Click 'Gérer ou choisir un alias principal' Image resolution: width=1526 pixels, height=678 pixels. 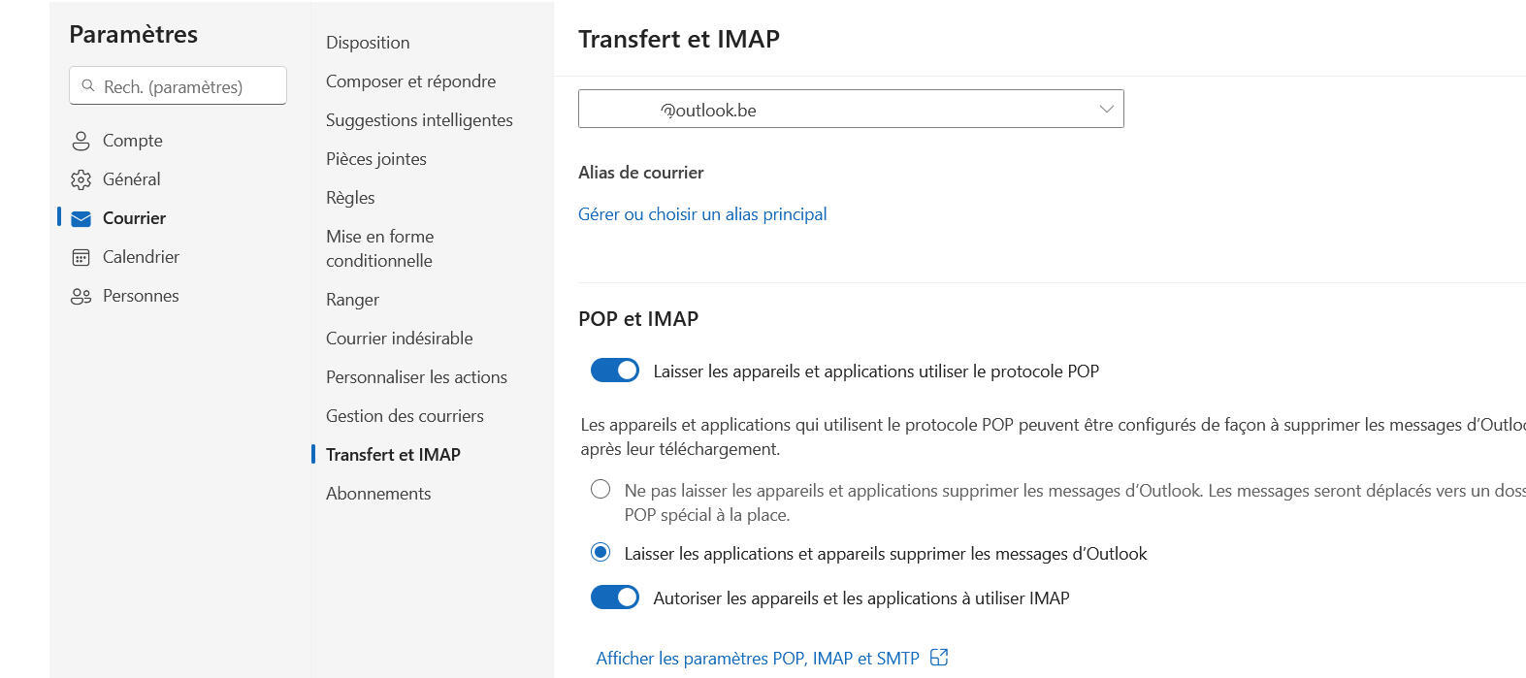[702, 214]
